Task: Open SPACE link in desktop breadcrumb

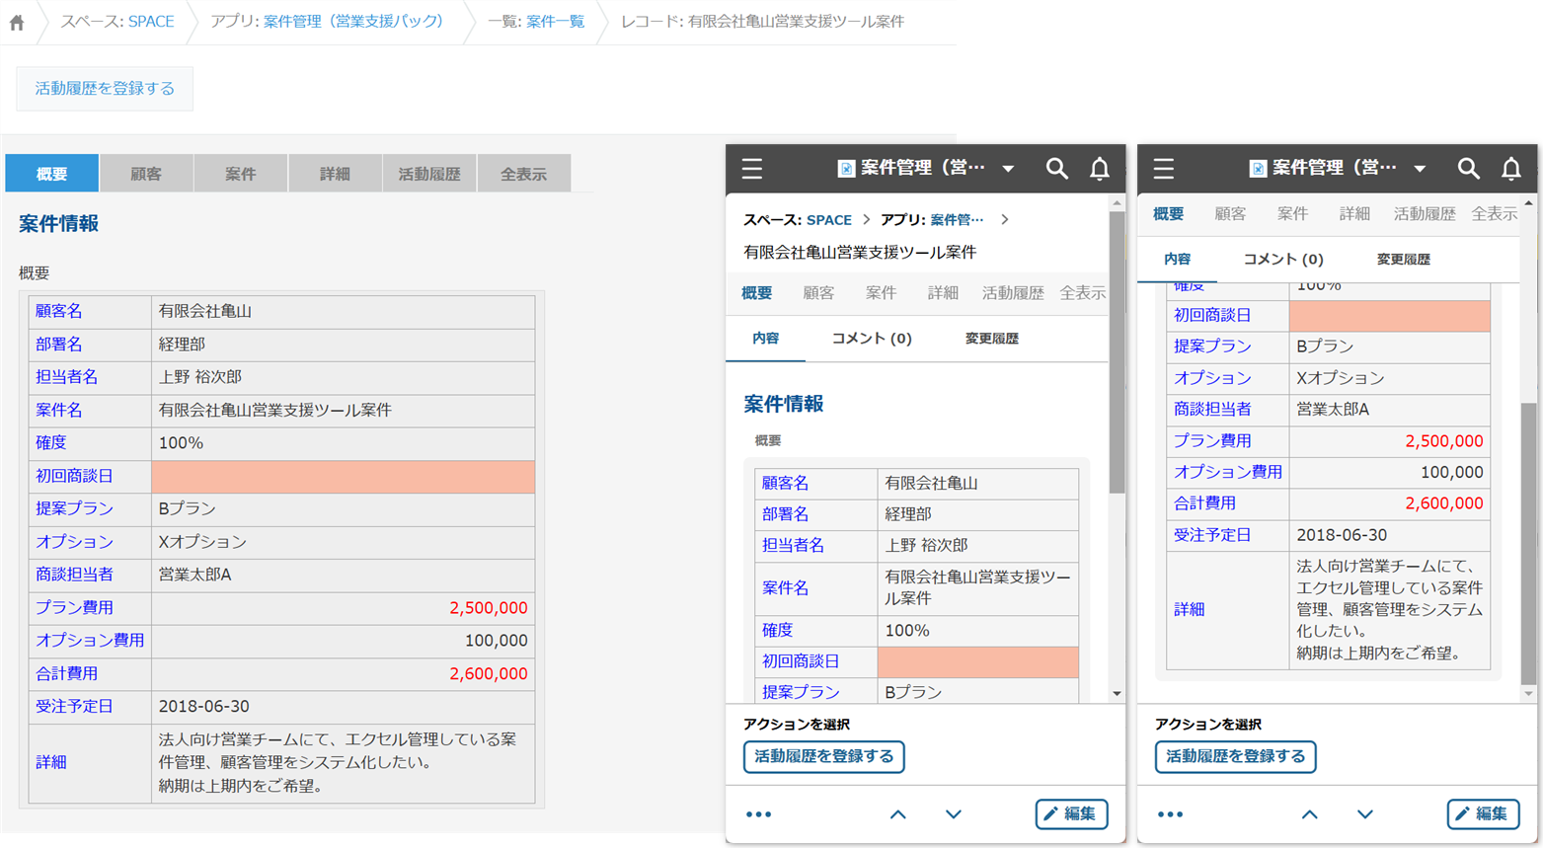Action: (151, 22)
